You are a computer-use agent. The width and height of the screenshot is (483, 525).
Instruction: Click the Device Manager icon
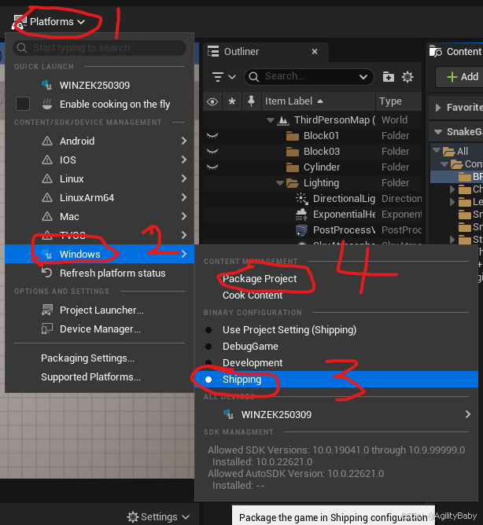(47, 329)
